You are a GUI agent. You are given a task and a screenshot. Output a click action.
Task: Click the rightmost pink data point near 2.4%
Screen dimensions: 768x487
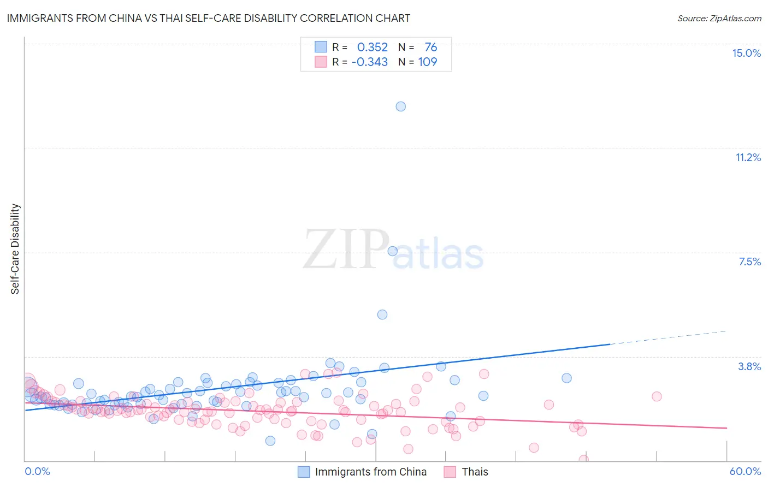click(x=657, y=396)
